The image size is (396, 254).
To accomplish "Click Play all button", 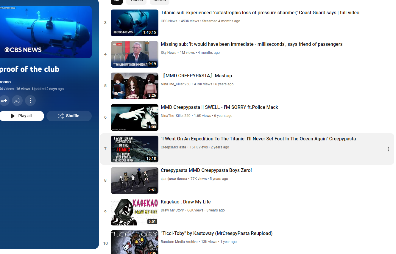I will pyautogui.click(x=21, y=116).
